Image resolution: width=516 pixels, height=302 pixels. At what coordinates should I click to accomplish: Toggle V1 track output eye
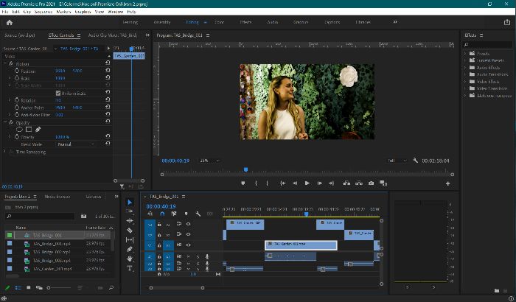pos(188,245)
